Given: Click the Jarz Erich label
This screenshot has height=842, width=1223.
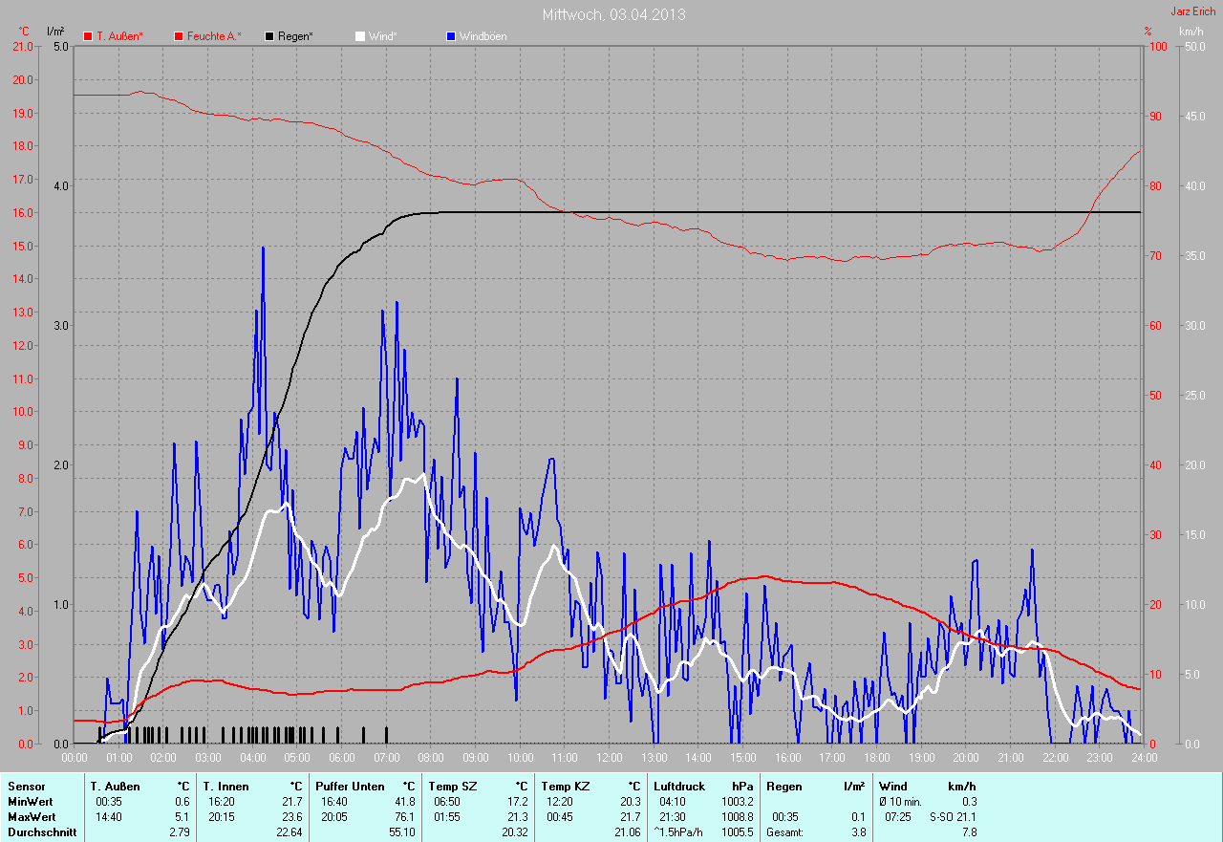Looking at the screenshot, I should (x=1193, y=11).
